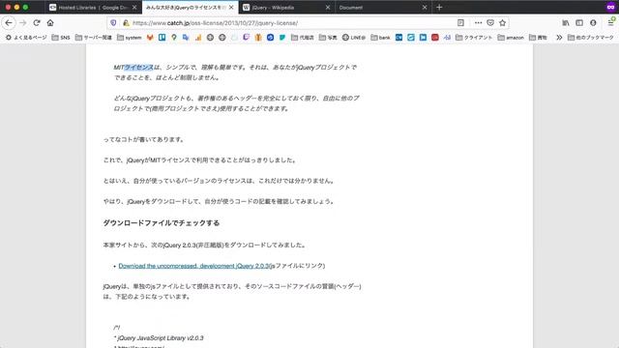The width and height of the screenshot is (619, 348).
Task: Open the browser home page
Action: point(50,23)
